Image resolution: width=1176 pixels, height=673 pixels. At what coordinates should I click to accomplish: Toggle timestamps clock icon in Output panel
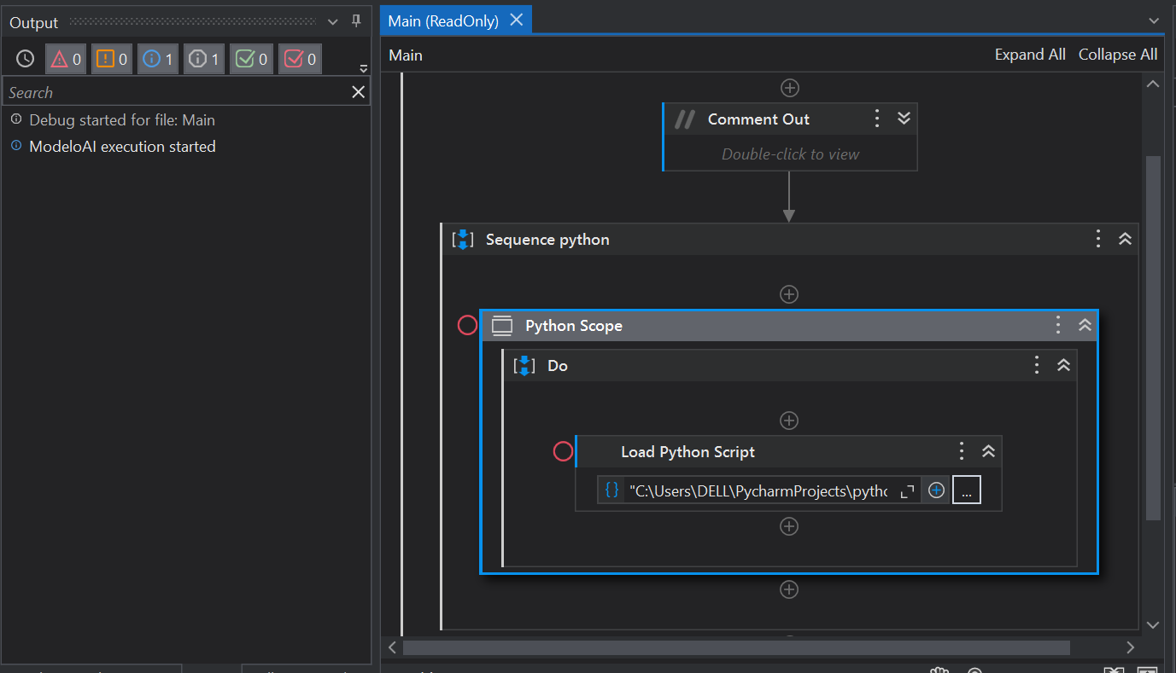pos(26,59)
